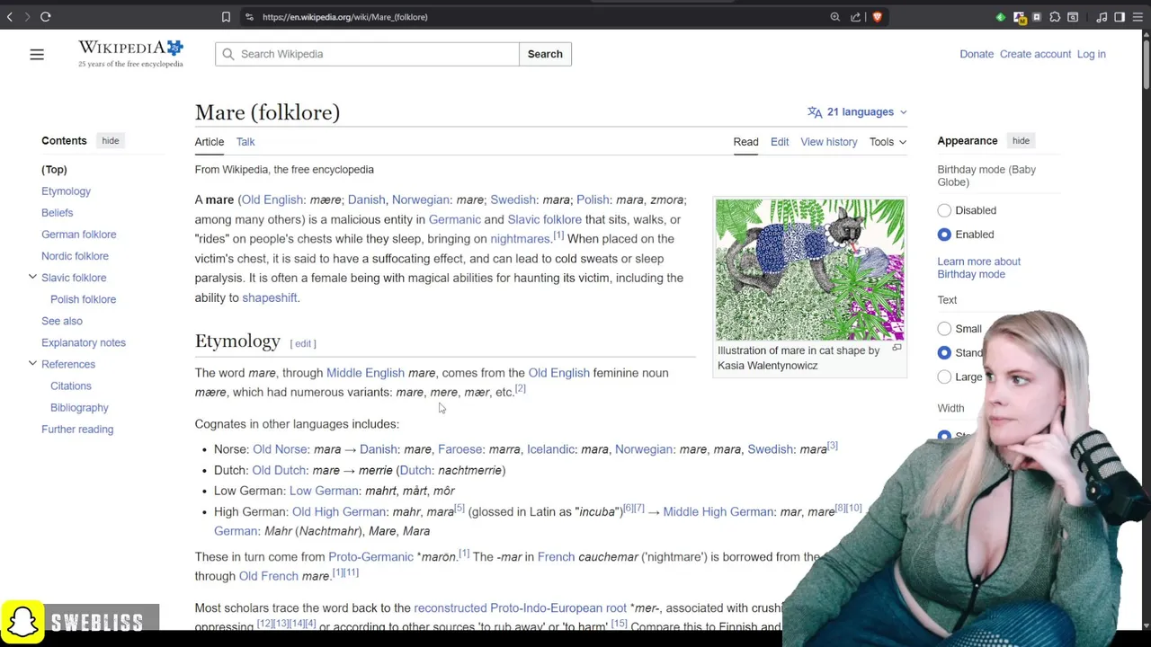
Task: Click the Donate link
Action: (x=977, y=54)
